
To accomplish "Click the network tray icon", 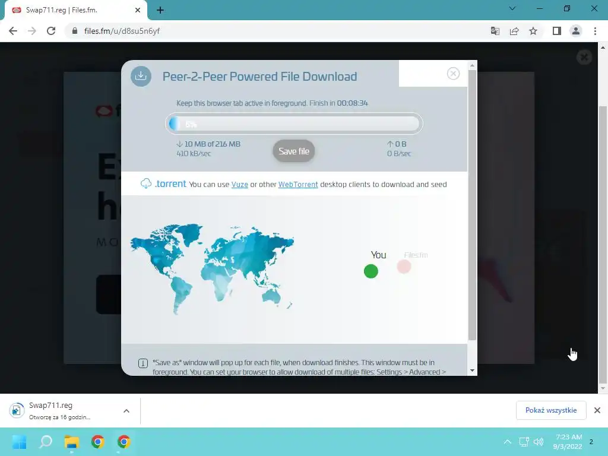I will pyautogui.click(x=524, y=442).
